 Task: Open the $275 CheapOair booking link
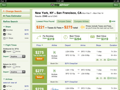pyautogui.click(x=71, y=63)
